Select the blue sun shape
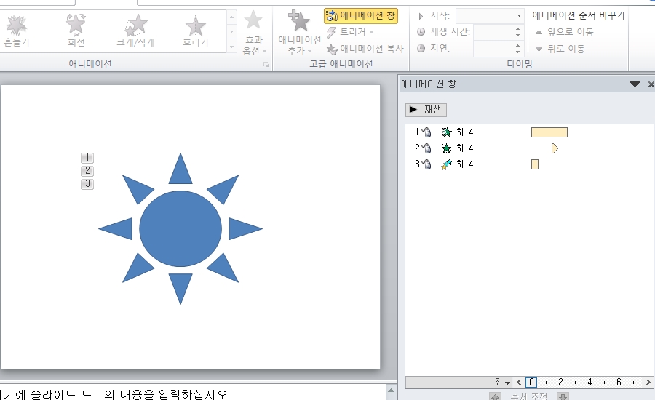Screen dimensions: 655x400 tap(180, 229)
